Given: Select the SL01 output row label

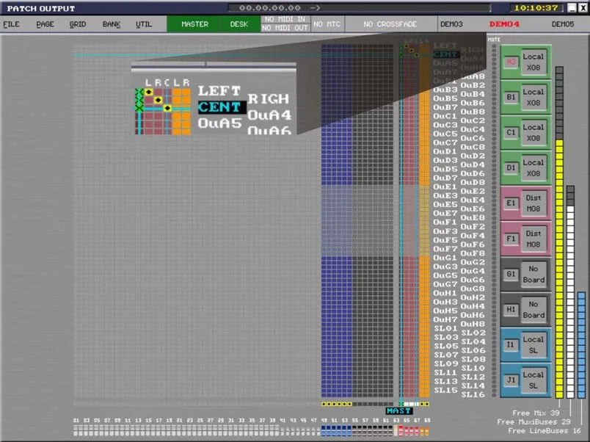Looking at the screenshot, I should tap(446, 328).
